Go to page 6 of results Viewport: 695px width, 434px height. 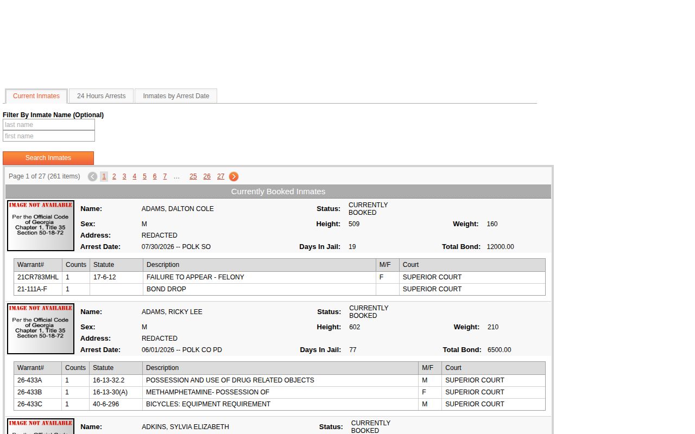[x=155, y=176]
